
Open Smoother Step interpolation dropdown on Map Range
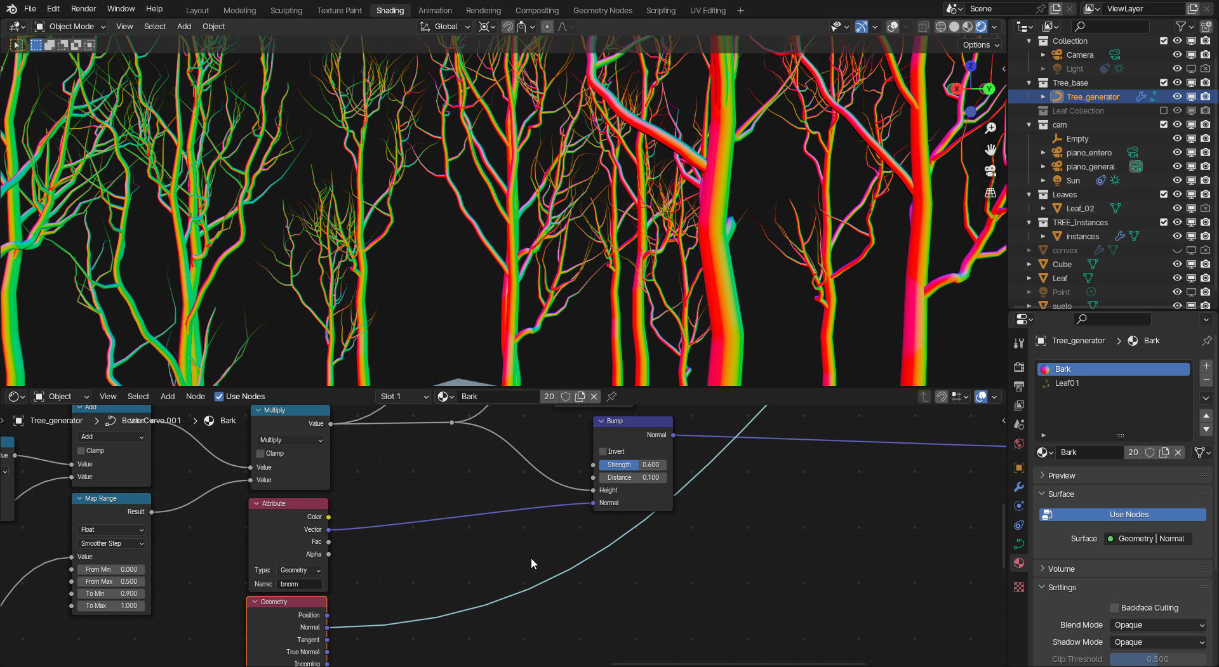(111, 544)
